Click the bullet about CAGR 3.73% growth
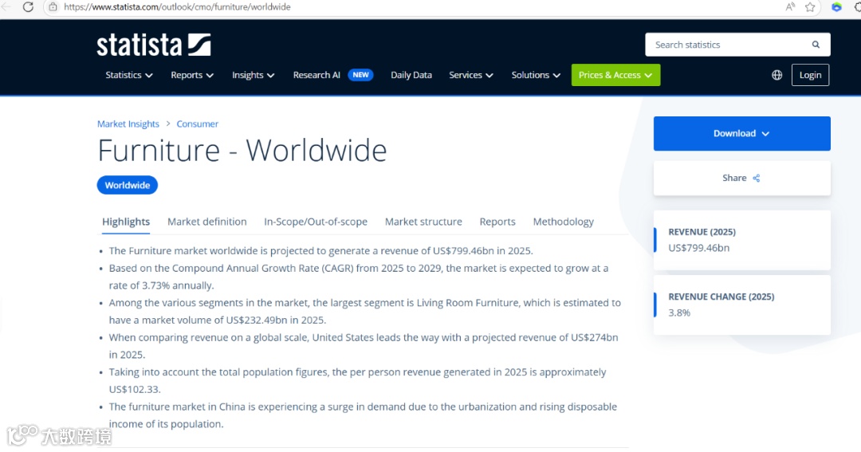Image resolution: width=861 pixels, height=452 pixels. 359,277
